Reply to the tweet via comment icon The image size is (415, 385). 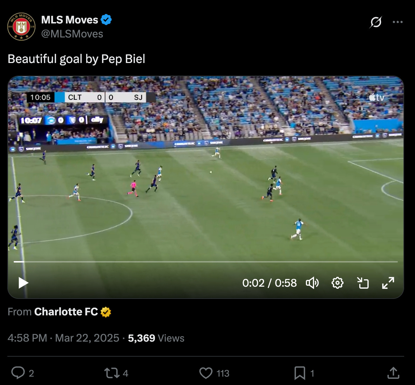(x=18, y=373)
